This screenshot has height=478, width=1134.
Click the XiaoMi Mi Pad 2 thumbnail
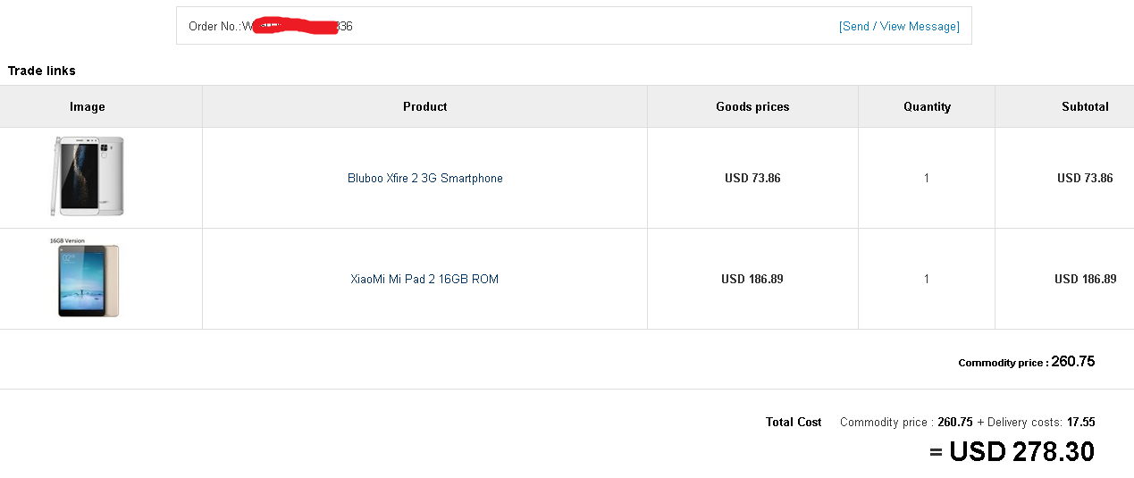pyautogui.click(x=88, y=280)
